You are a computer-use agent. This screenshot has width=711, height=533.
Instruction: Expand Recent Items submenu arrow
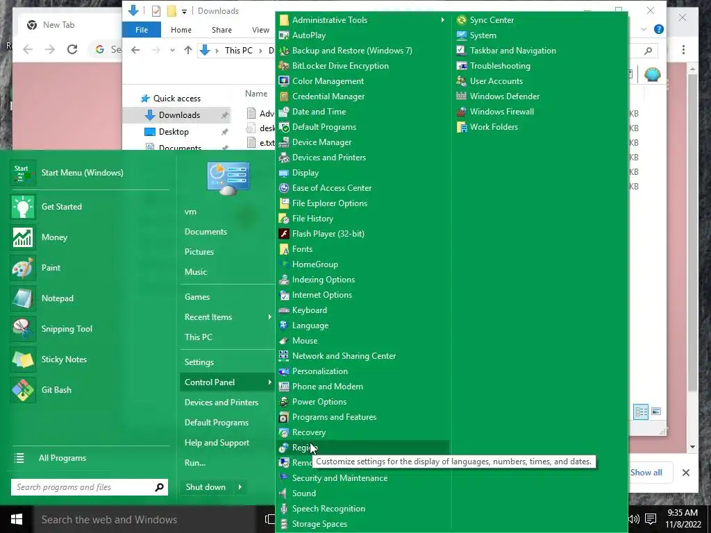pyautogui.click(x=269, y=316)
